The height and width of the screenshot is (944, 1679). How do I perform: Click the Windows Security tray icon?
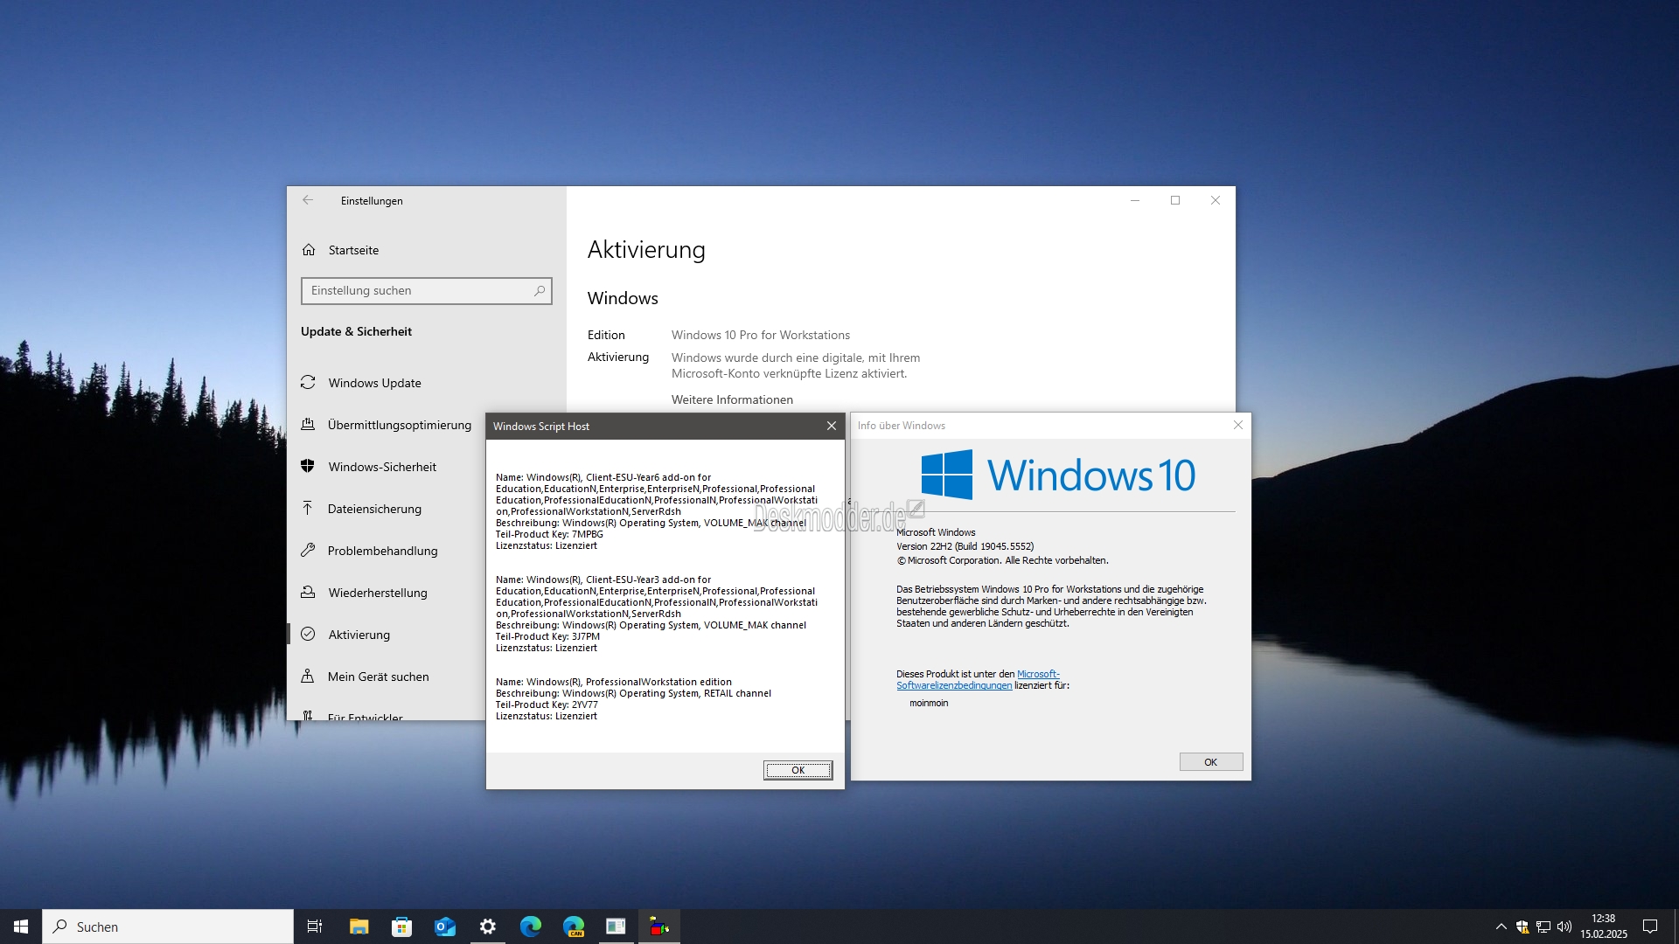point(1522,927)
